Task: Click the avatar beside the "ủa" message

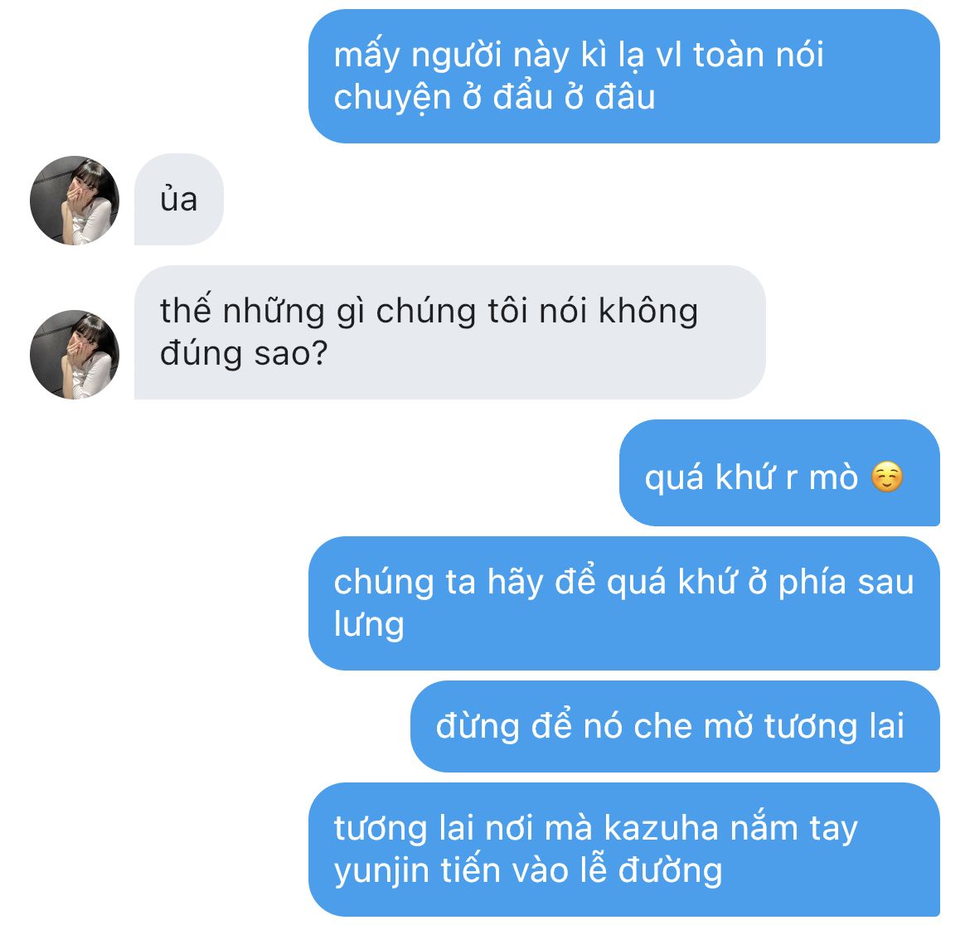Action: pos(75,201)
